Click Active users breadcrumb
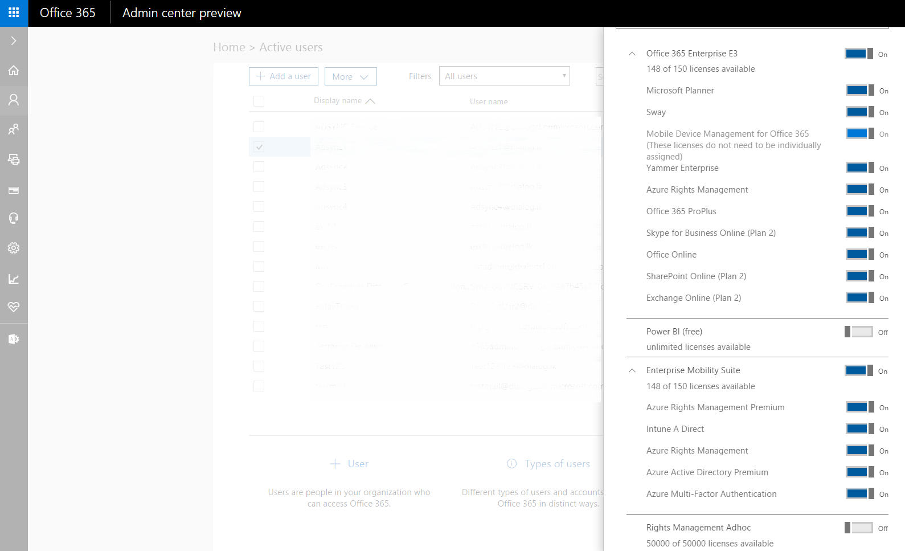 coord(291,47)
